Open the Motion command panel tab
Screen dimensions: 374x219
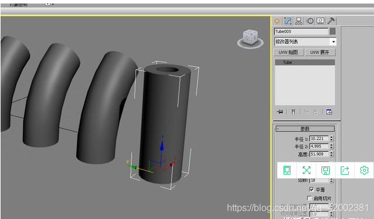pos(310,21)
